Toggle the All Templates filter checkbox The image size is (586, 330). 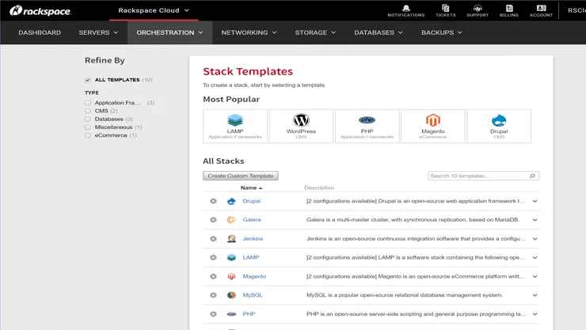[88, 79]
